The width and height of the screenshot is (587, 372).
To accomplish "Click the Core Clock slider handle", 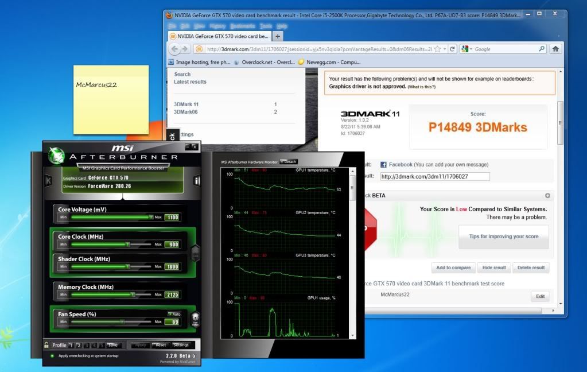I will [x=127, y=244].
